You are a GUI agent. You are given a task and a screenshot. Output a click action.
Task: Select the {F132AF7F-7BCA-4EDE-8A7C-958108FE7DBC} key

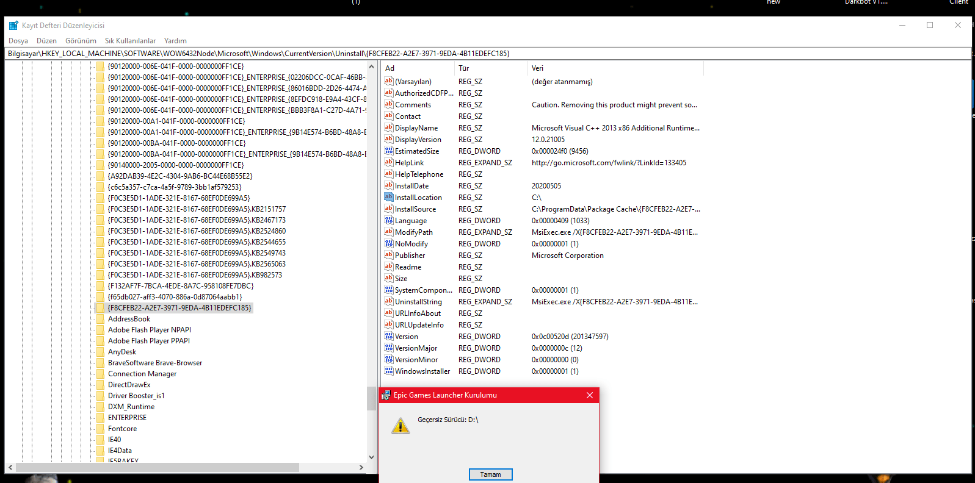181,286
